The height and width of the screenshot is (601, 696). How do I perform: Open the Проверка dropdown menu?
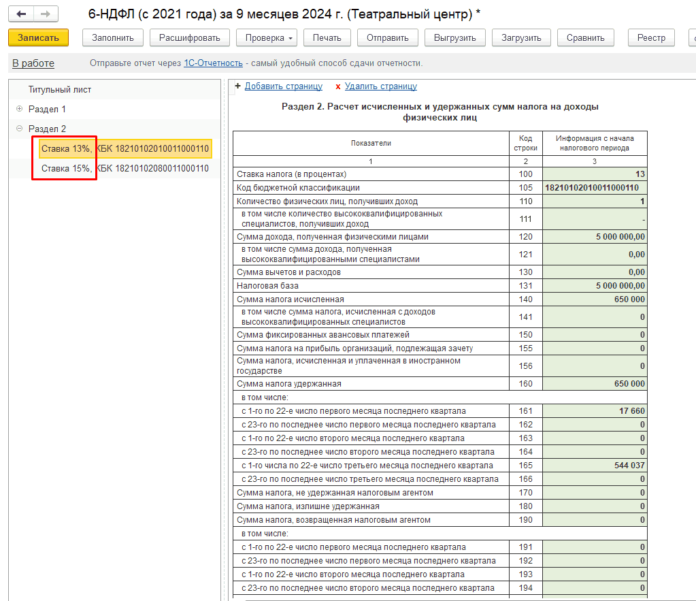pyautogui.click(x=266, y=38)
